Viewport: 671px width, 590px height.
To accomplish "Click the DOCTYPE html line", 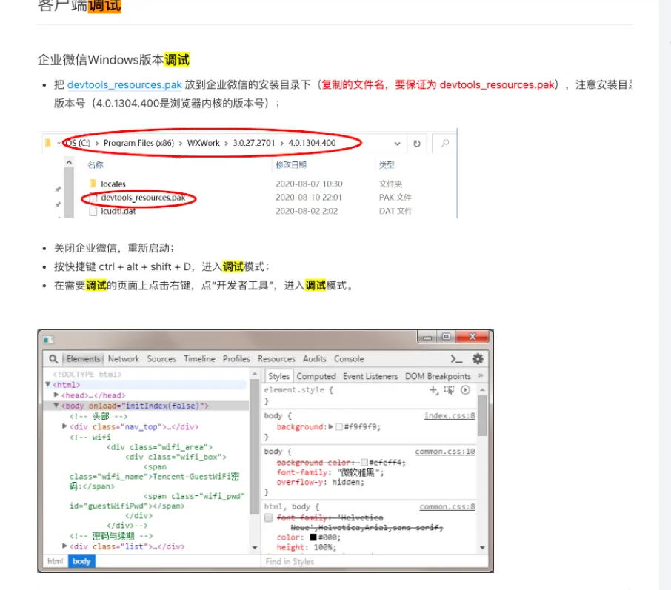I will pos(87,375).
